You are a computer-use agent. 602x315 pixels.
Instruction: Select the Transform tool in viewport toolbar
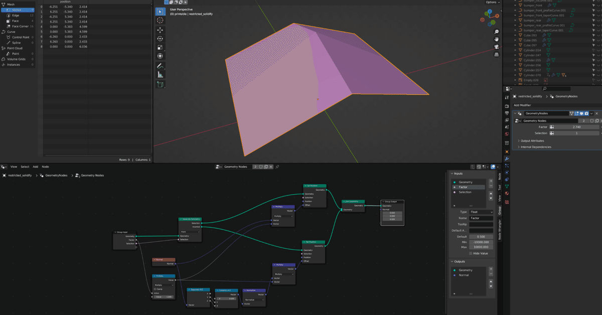160,56
